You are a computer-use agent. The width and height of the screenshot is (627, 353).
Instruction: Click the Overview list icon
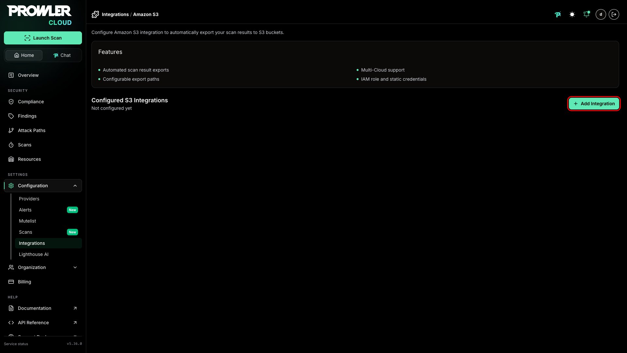(x=11, y=75)
